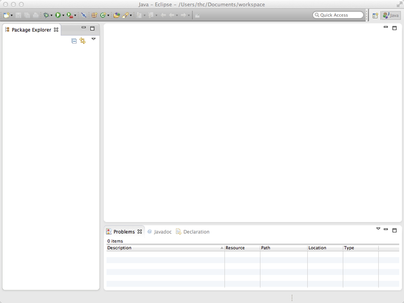Open the Forward history dropdown arrow
Screen dimensions: 404x303
pos(188,15)
